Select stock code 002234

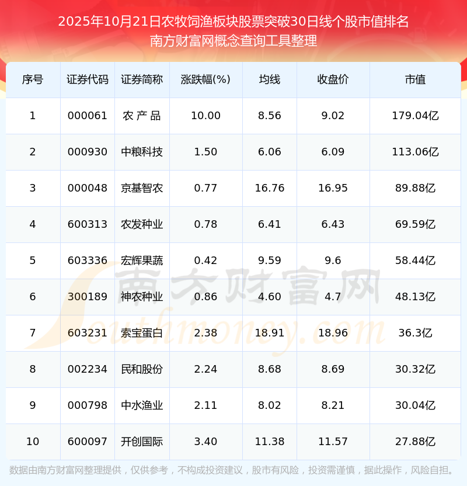[x=88, y=369]
